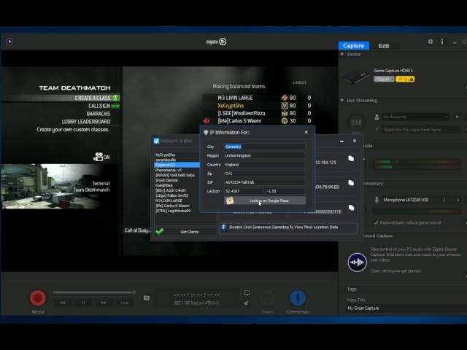Select highlighted Pogoman23 in client list
467x350 pixels.
click(177, 165)
